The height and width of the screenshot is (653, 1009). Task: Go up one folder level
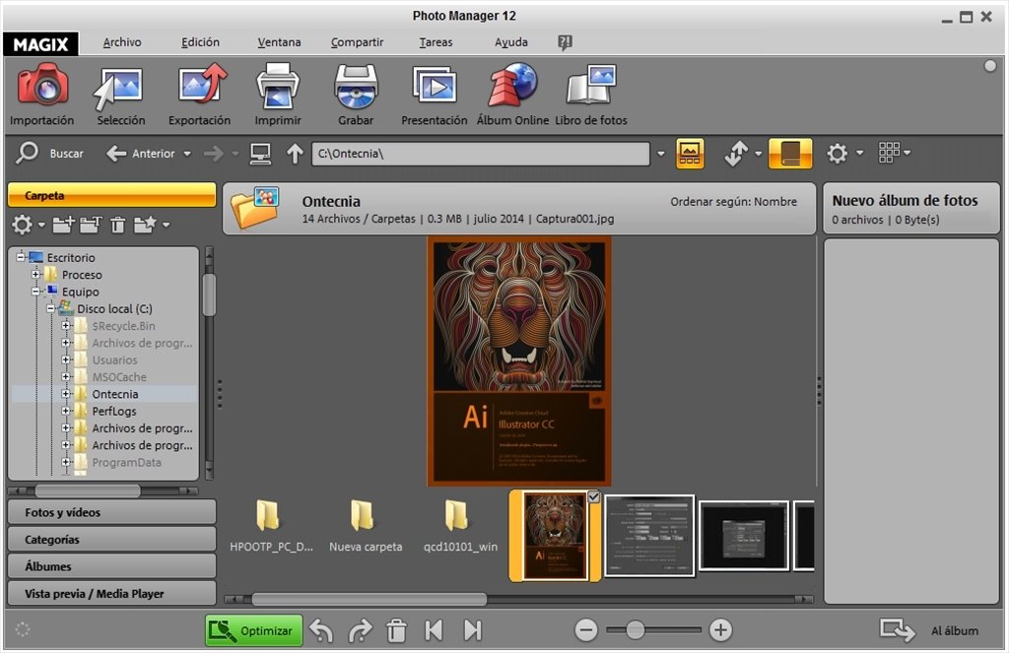[x=295, y=154]
